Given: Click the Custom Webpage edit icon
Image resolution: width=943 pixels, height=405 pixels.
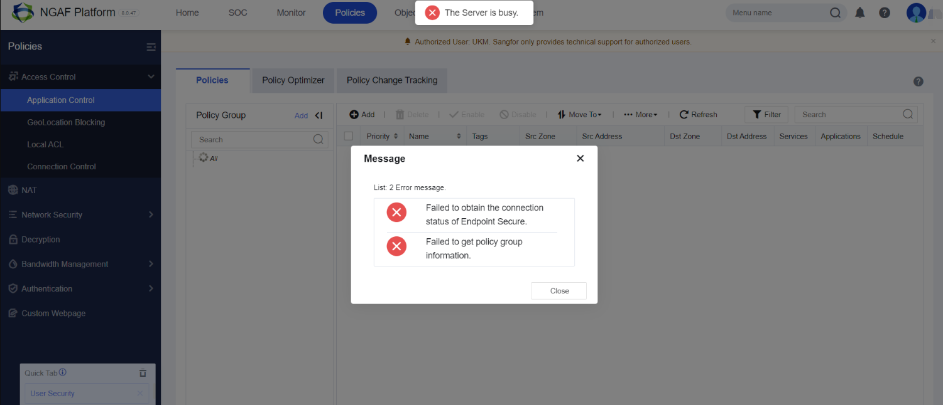Looking at the screenshot, I should [x=13, y=313].
